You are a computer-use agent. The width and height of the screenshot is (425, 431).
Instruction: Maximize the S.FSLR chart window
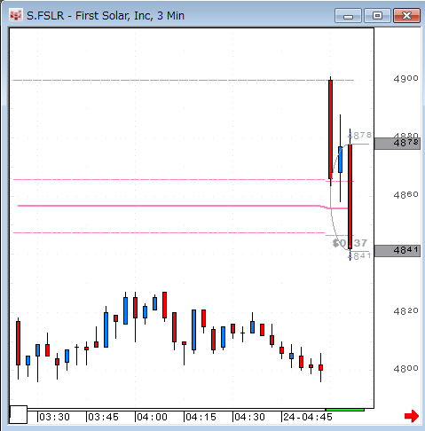pyautogui.click(x=377, y=16)
